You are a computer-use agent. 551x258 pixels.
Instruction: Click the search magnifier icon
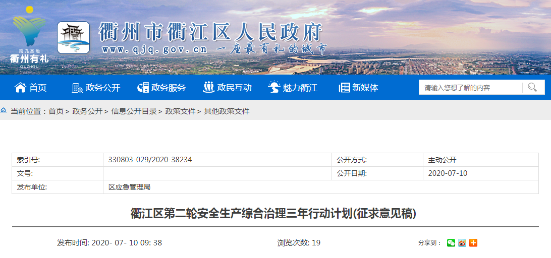(x=532, y=87)
